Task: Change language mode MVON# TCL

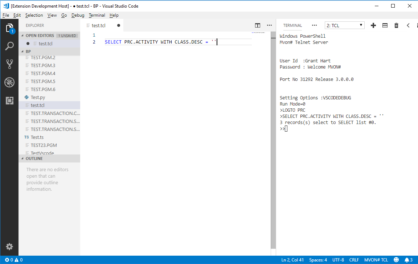Action: coord(376,260)
